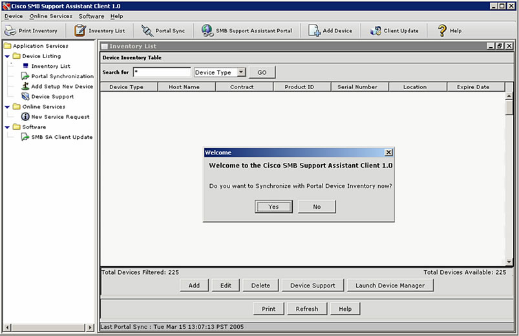Click 'Total Devices Available: 225' text
This screenshot has width=519, height=336.
point(465,272)
